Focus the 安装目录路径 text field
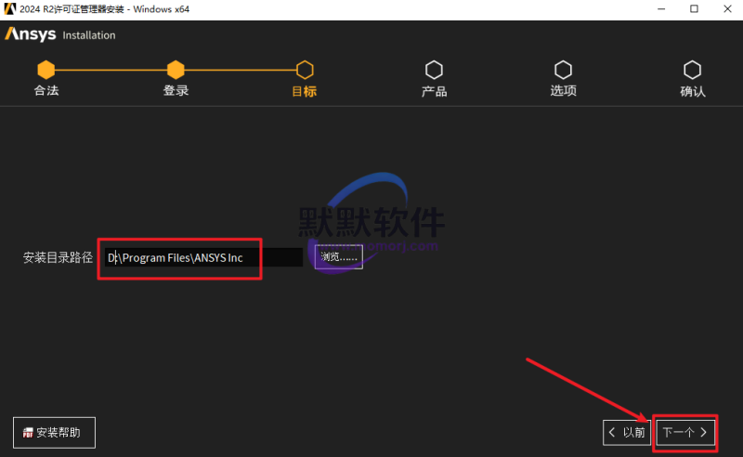The height and width of the screenshot is (457, 743). click(x=202, y=257)
